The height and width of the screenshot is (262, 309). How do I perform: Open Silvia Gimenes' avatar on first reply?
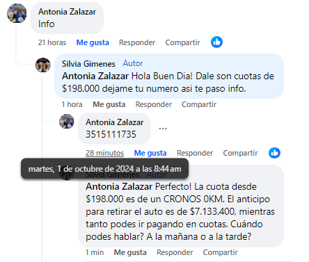click(43, 65)
